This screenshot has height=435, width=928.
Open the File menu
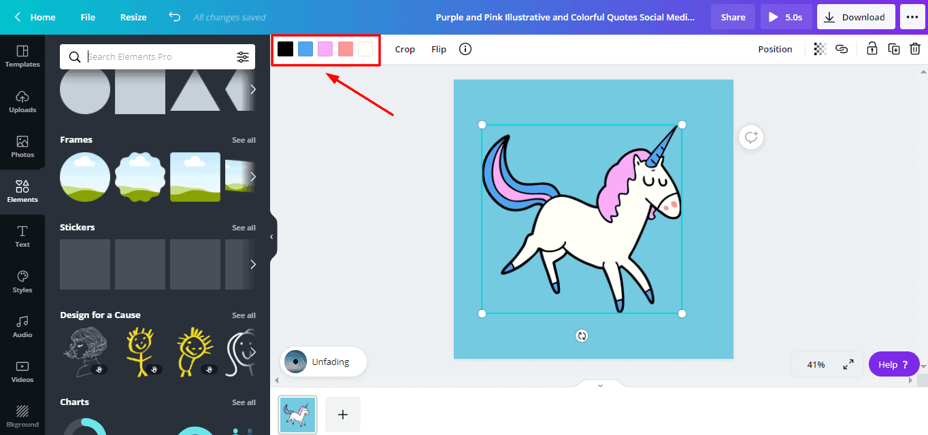click(88, 17)
